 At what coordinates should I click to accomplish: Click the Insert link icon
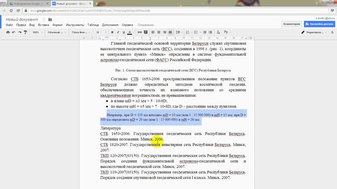pyautogui.click(x=140, y=33)
